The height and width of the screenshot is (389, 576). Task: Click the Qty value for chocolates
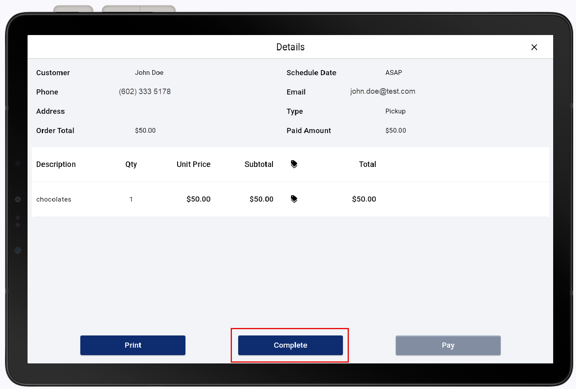click(131, 199)
